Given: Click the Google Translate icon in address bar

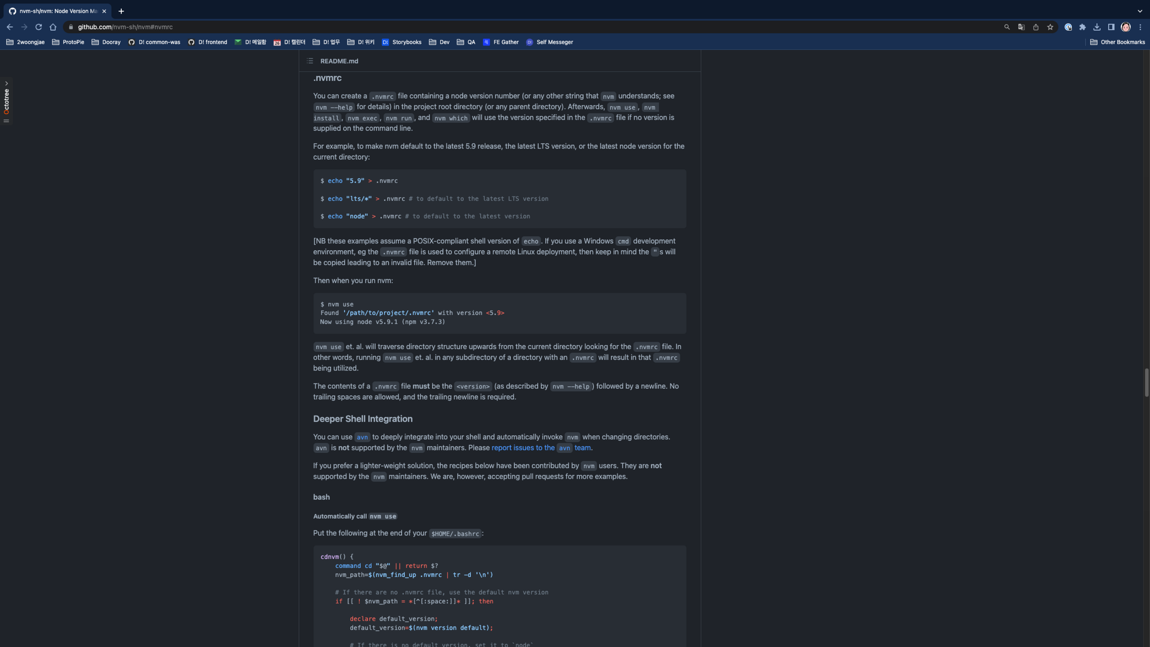Looking at the screenshot, I should (1021, 27).
